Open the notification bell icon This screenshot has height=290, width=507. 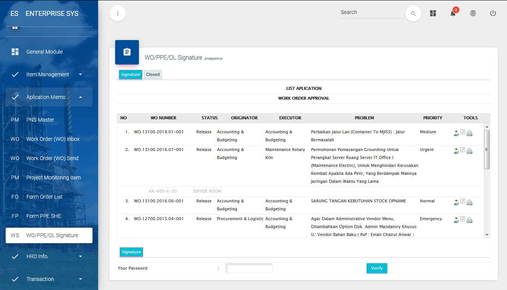(x=453, y=14)
